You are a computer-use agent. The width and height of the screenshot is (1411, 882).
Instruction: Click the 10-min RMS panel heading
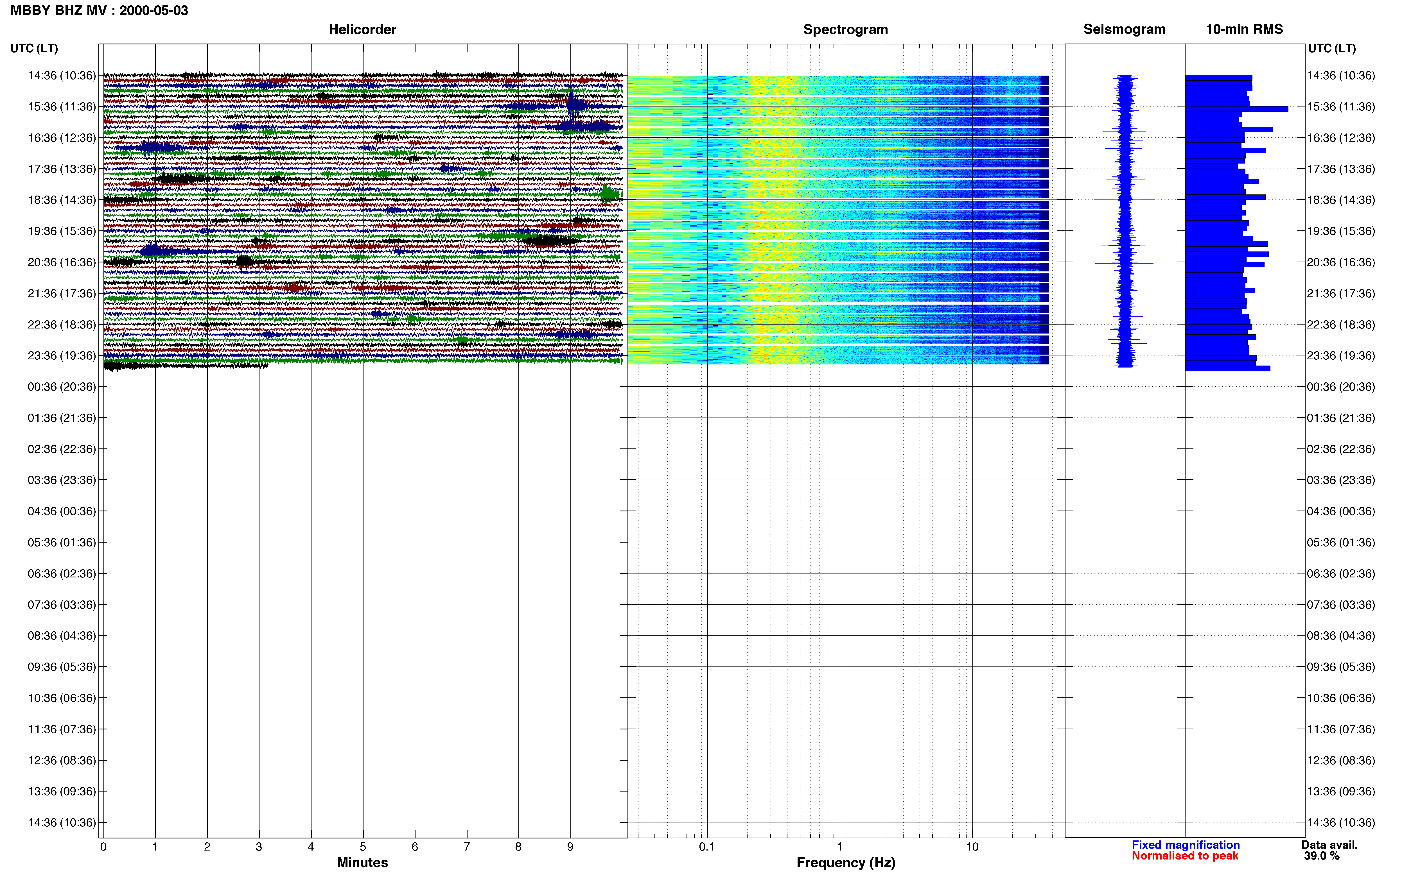pos(1244,30)
